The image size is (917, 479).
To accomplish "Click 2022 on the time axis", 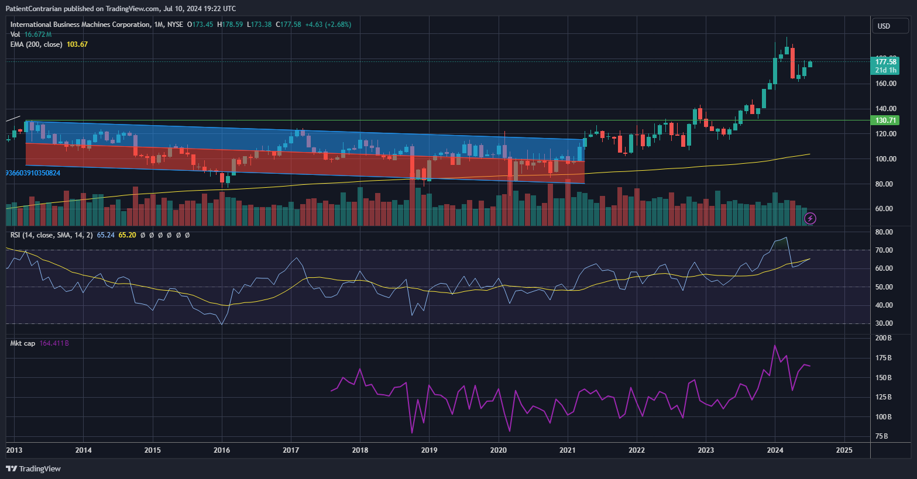I will [637, 450].
